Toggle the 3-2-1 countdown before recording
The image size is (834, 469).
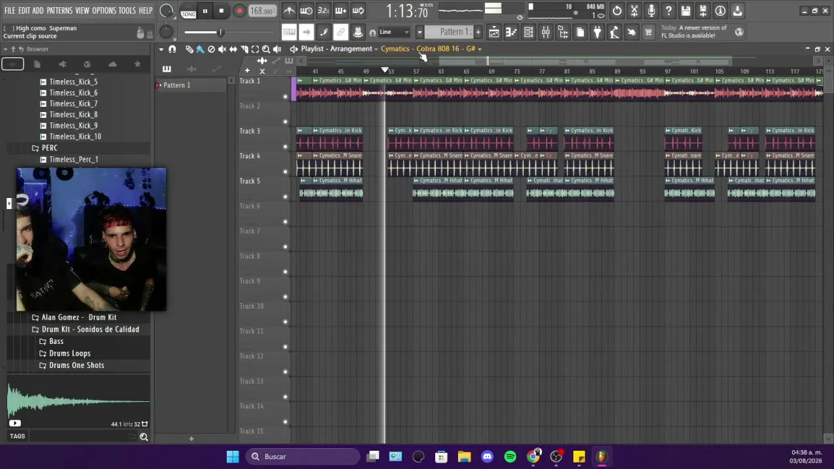pos(323,10)
